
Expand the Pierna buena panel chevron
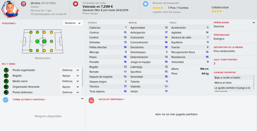tap(254, 23)
